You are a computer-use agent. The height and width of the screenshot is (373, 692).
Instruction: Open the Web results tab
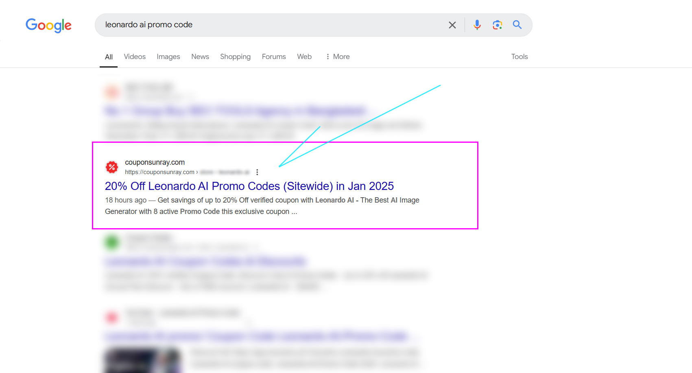pyautogui.click(x=304, y=57)
